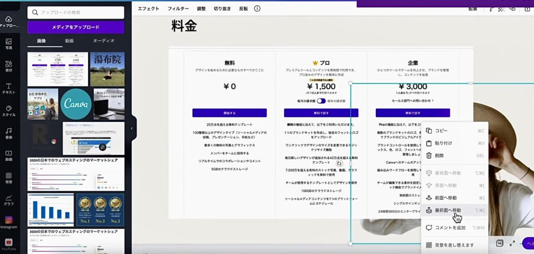Choose コメントを追加 from the context menu
The image size is (534, 254).
(455, 227)
